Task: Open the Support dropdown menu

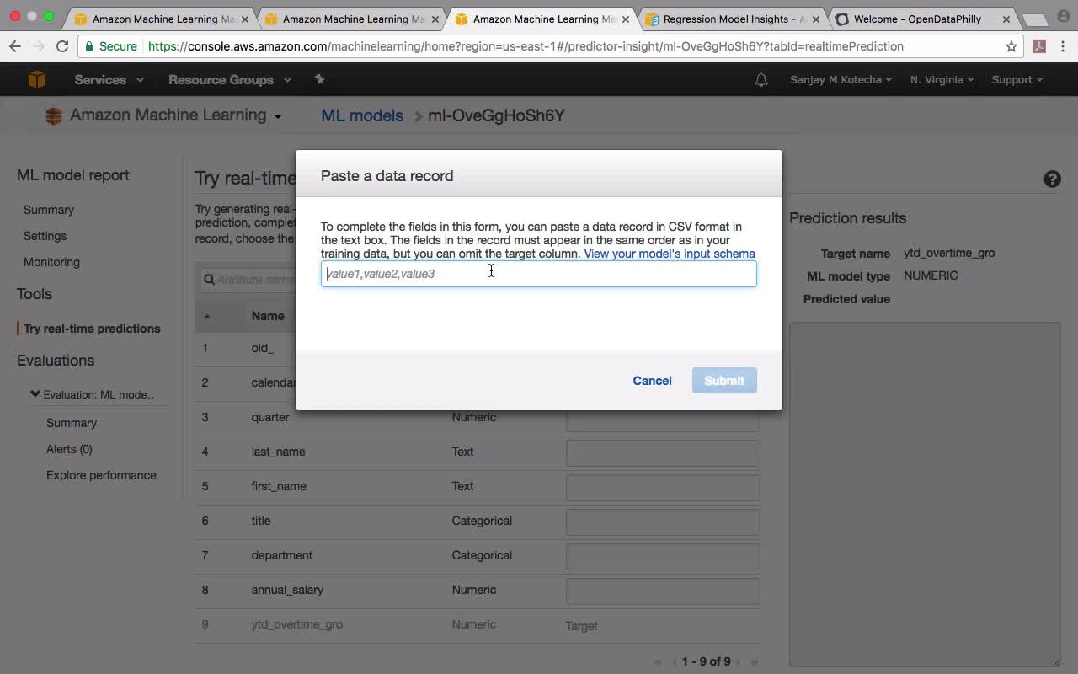Action: (1017, 80)
